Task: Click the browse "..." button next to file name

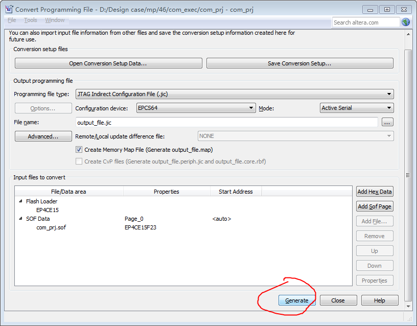Action: pyautogui.click(x=387, y=122)
